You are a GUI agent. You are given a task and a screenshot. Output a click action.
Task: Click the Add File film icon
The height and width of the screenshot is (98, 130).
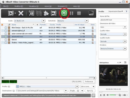tap(11, 13)
